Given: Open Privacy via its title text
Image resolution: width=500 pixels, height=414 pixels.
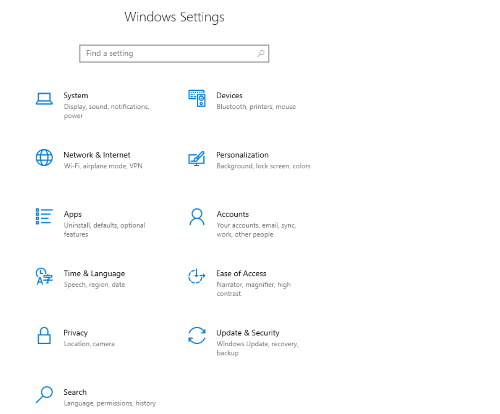Looking at the screenshot, I should pos(75,333).
